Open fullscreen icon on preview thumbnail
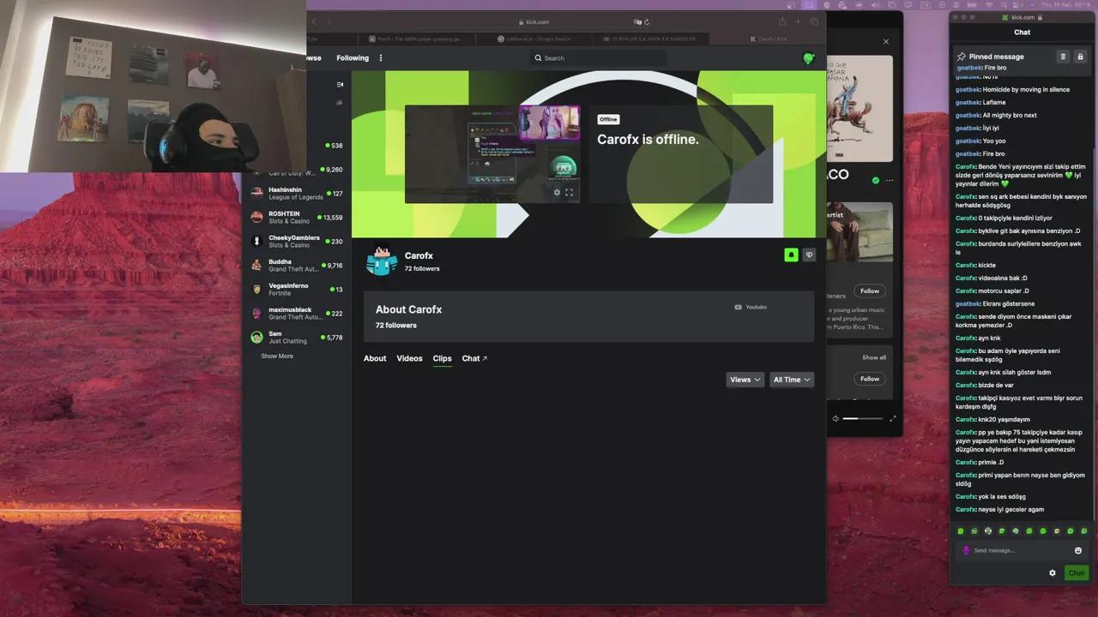 pyautogui.click(x=569, y=192)
